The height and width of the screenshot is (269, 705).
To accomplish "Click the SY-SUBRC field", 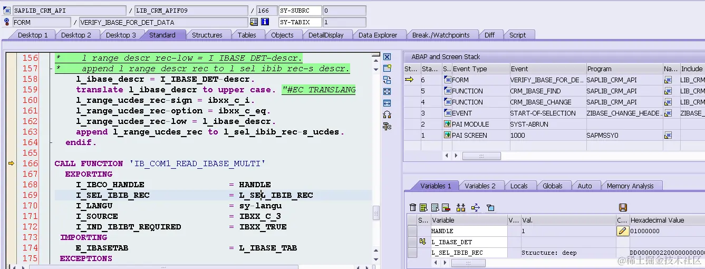I will coord(300,11).
